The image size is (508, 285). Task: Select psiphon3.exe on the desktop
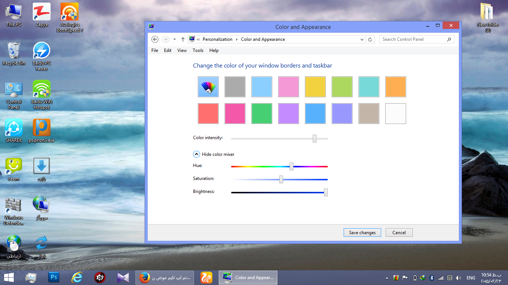(42, 131)
